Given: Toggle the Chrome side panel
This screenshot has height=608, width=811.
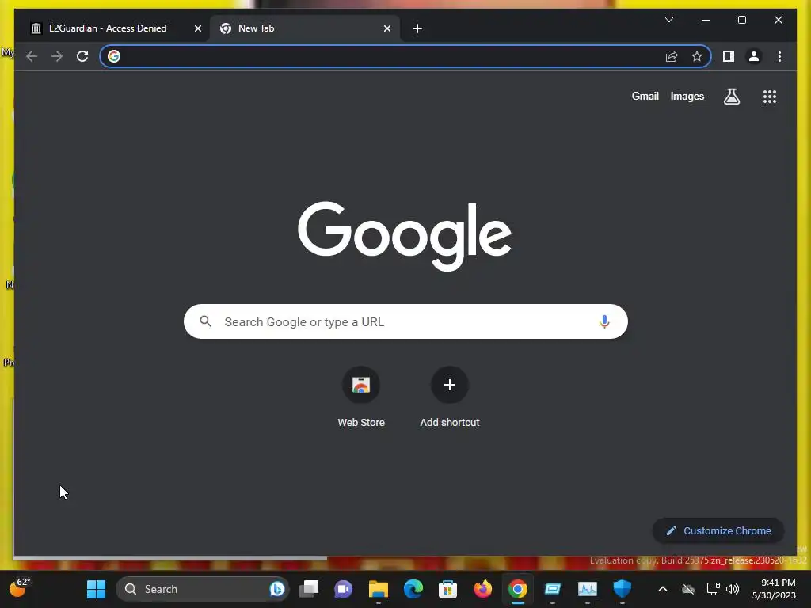Looking at the screenshot, I should 729,56.
